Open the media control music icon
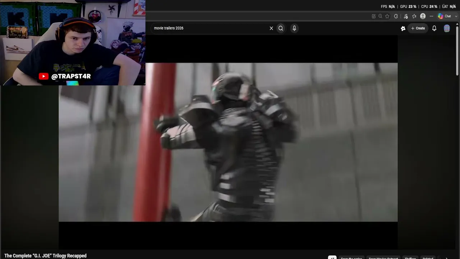 [x=406, y=16]
